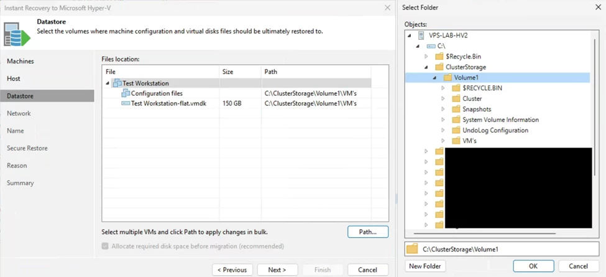The image size is (606, 277).
Task: Click the Test Workstation-flat.vmdk disk icon
Action: point(126,104)
